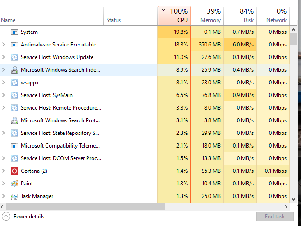Click the Service Host: Windows Update gear icon
Screen dimensions: 301x226
coord(14,57)
